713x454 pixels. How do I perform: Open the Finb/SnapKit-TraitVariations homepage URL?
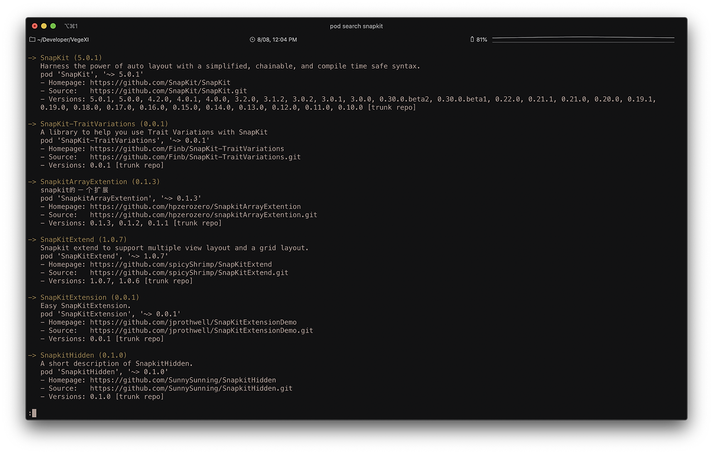coord(187,149)
